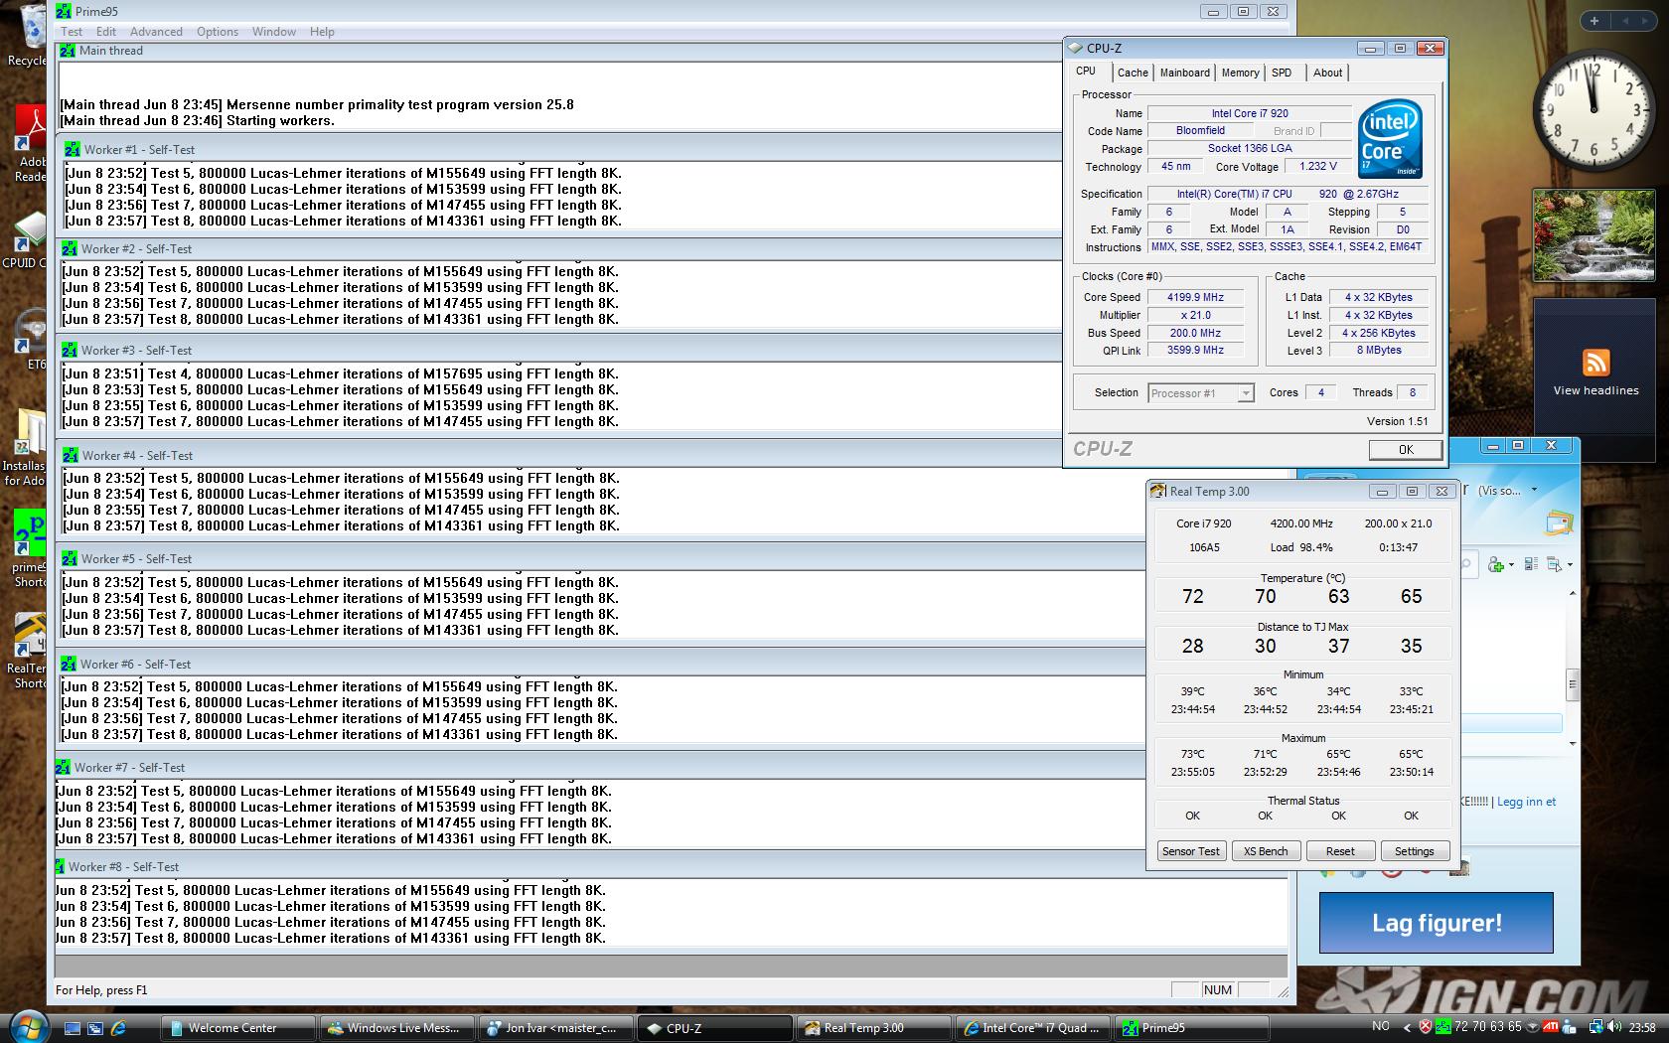Click the Intel Core i7 logo in CPU-Z
The image size is (1669, 1043).
[x=1390, y=138]
